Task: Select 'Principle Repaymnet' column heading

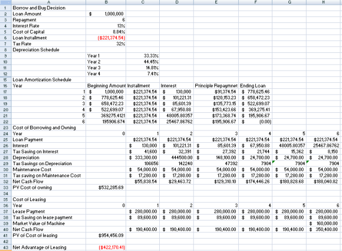Action: tap(216, 86)
